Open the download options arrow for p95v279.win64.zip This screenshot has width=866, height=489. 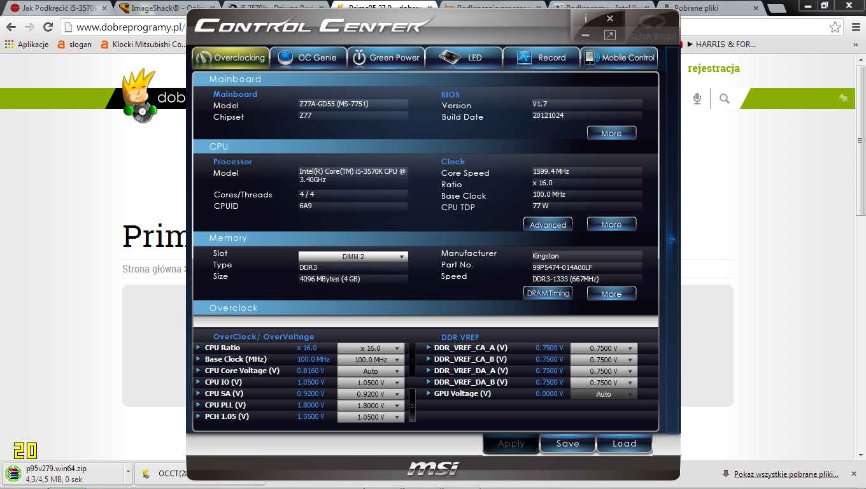129,473
